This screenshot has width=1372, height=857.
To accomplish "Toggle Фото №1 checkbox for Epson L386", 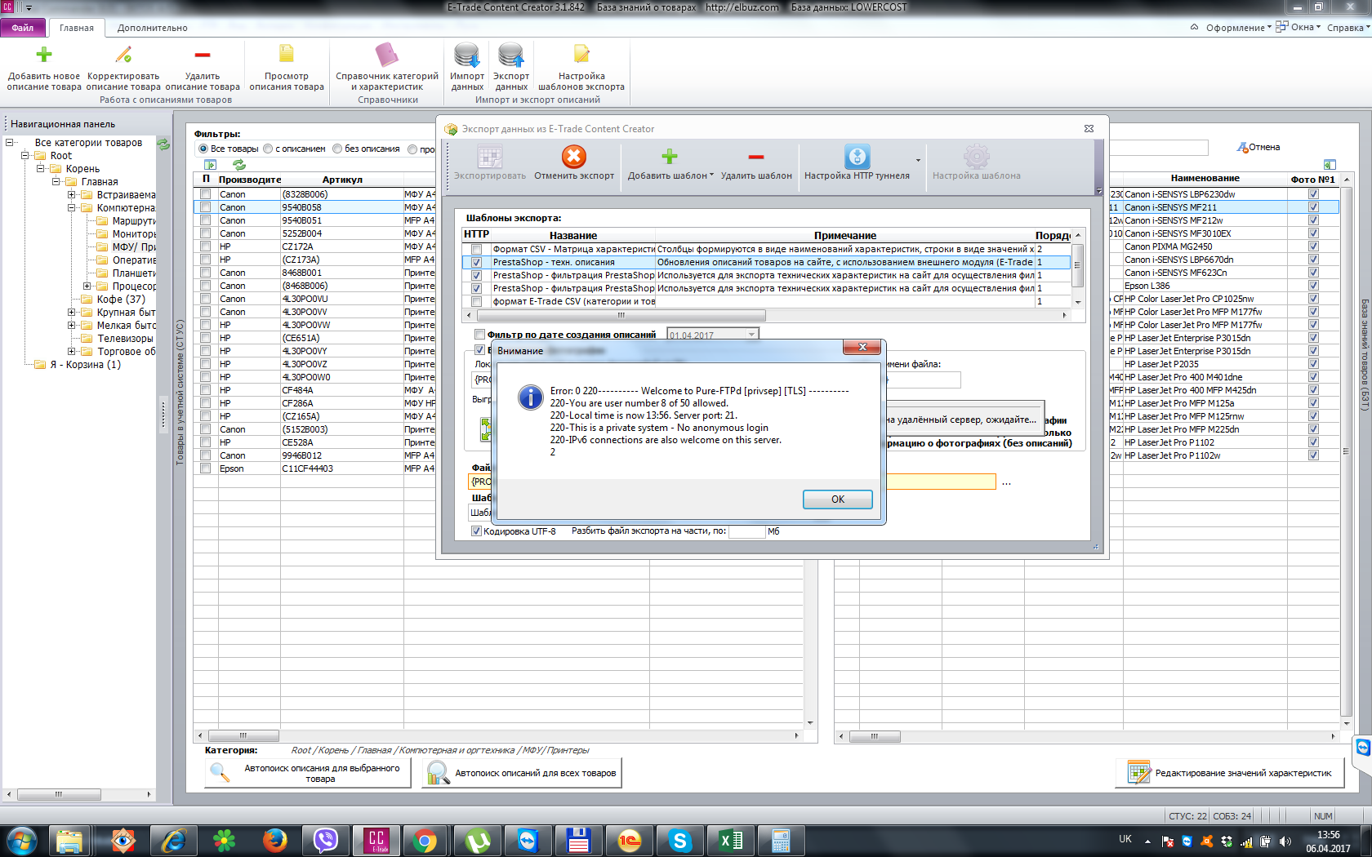I will click(1313, 286).
